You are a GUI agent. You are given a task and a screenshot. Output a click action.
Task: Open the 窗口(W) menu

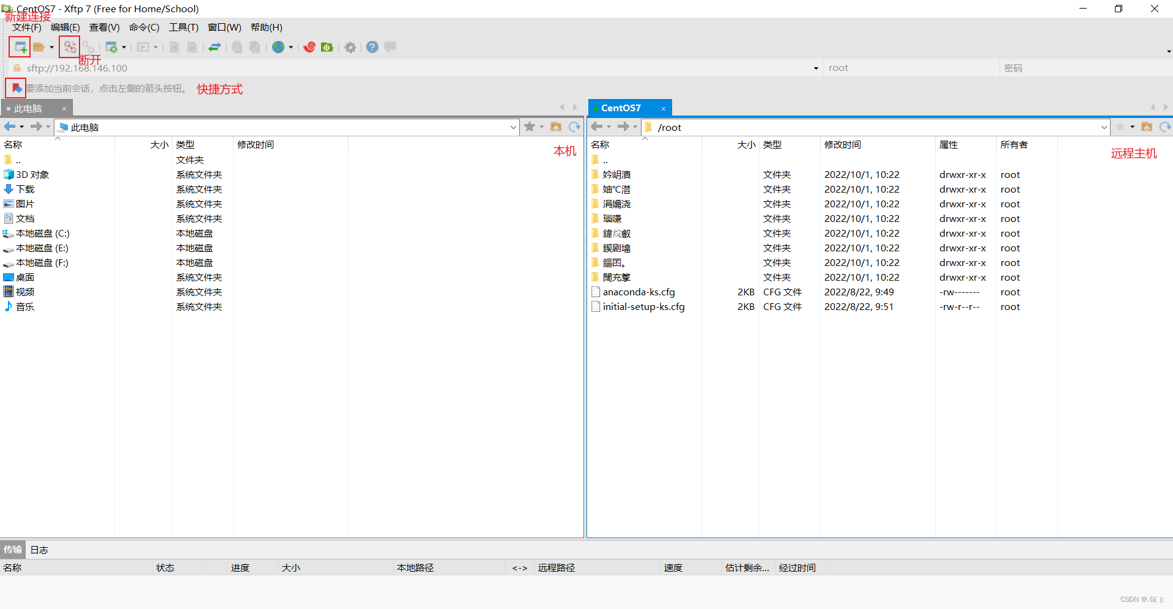[224, 28]
